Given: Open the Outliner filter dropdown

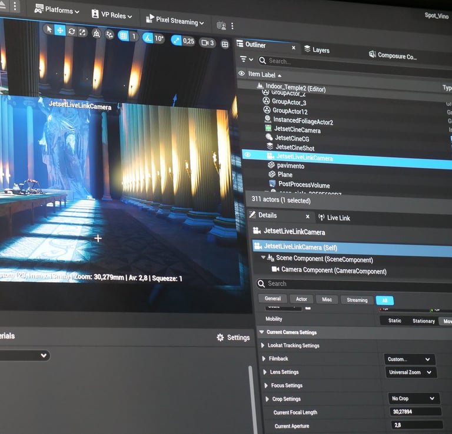Looking at the screenshot, I should [247, 59].
